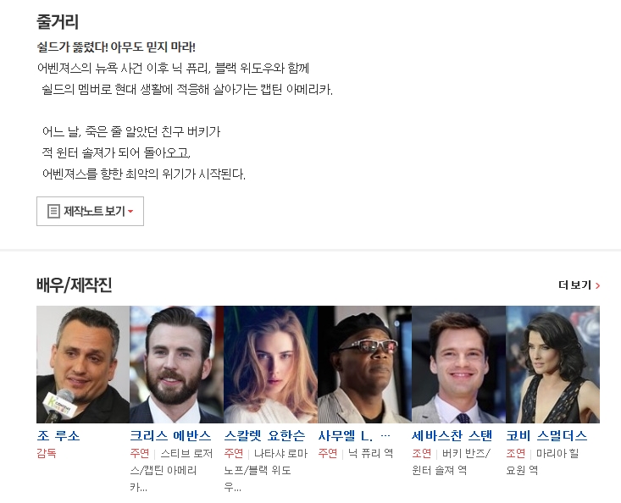Click the red chevron beside 더 보기
The image size is (621, 503).
pos(597,285)
